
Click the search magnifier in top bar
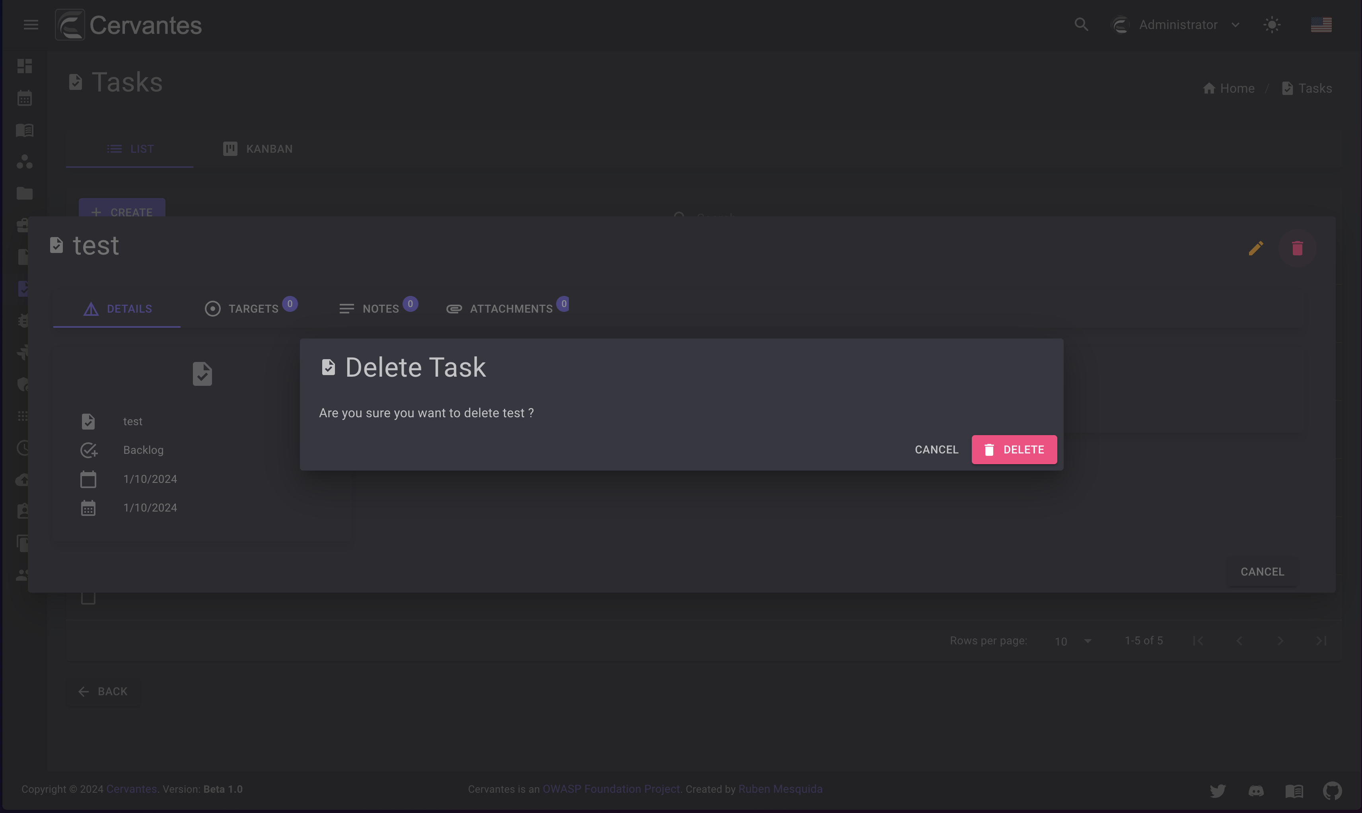(1081, 25)
